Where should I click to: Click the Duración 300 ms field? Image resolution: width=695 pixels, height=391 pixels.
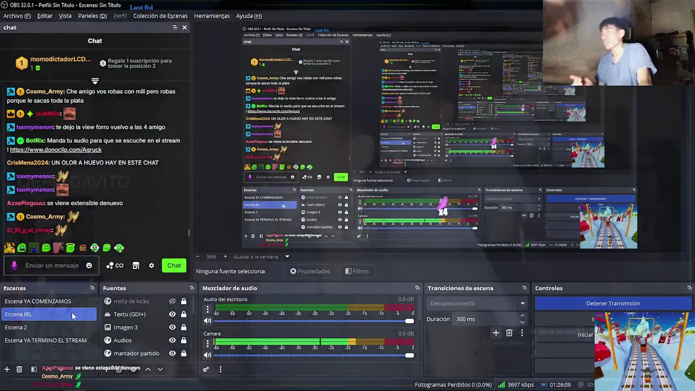(486, 319)
